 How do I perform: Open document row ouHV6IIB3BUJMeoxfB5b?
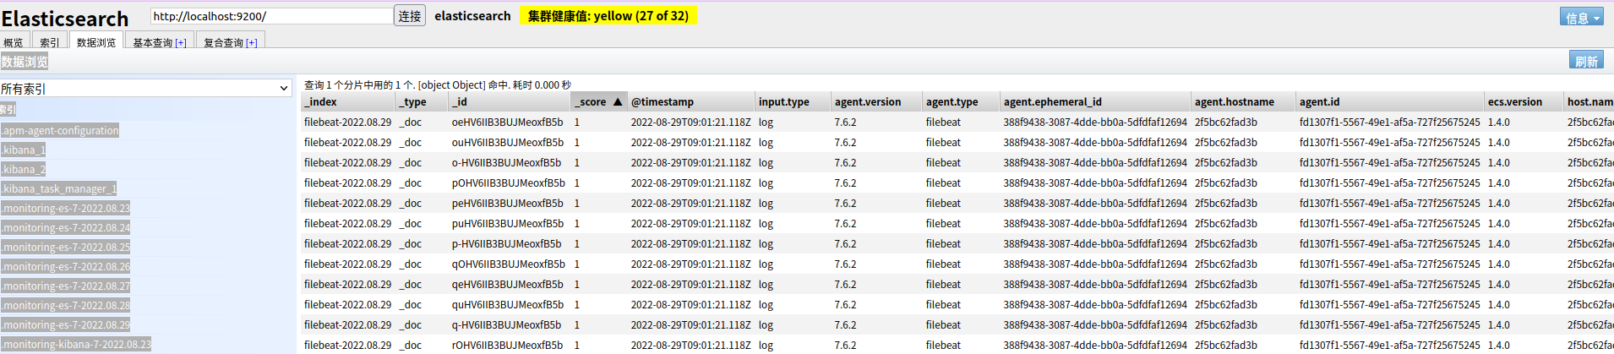point(957,142)
